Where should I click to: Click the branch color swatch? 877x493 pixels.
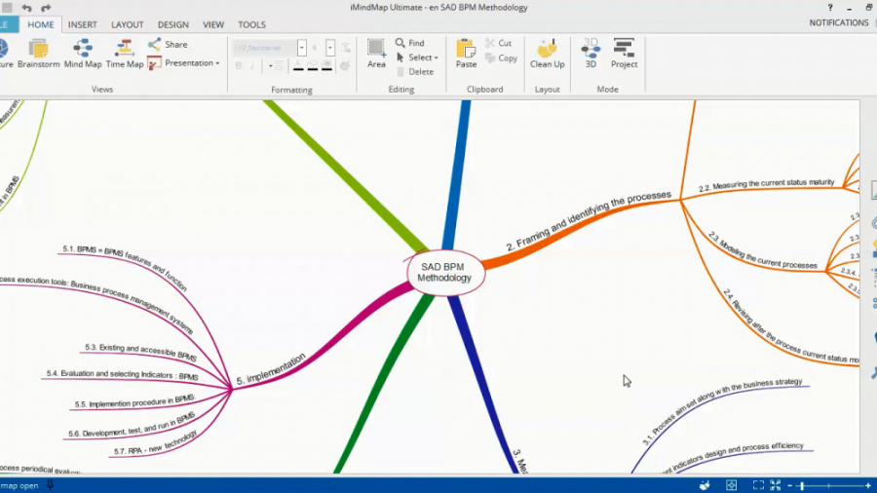313,66
